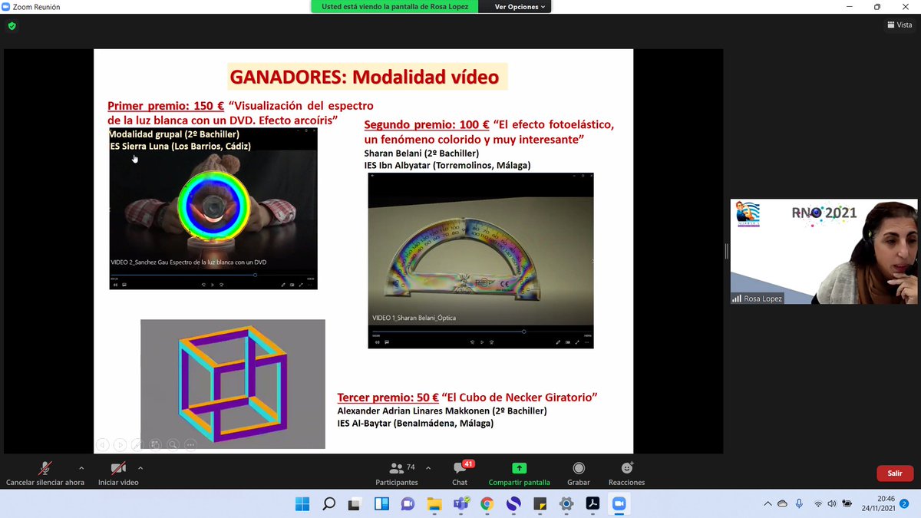Viewport: 921px width, 518px height.
Task: Click the red Salir button
Action: point(895,473)
